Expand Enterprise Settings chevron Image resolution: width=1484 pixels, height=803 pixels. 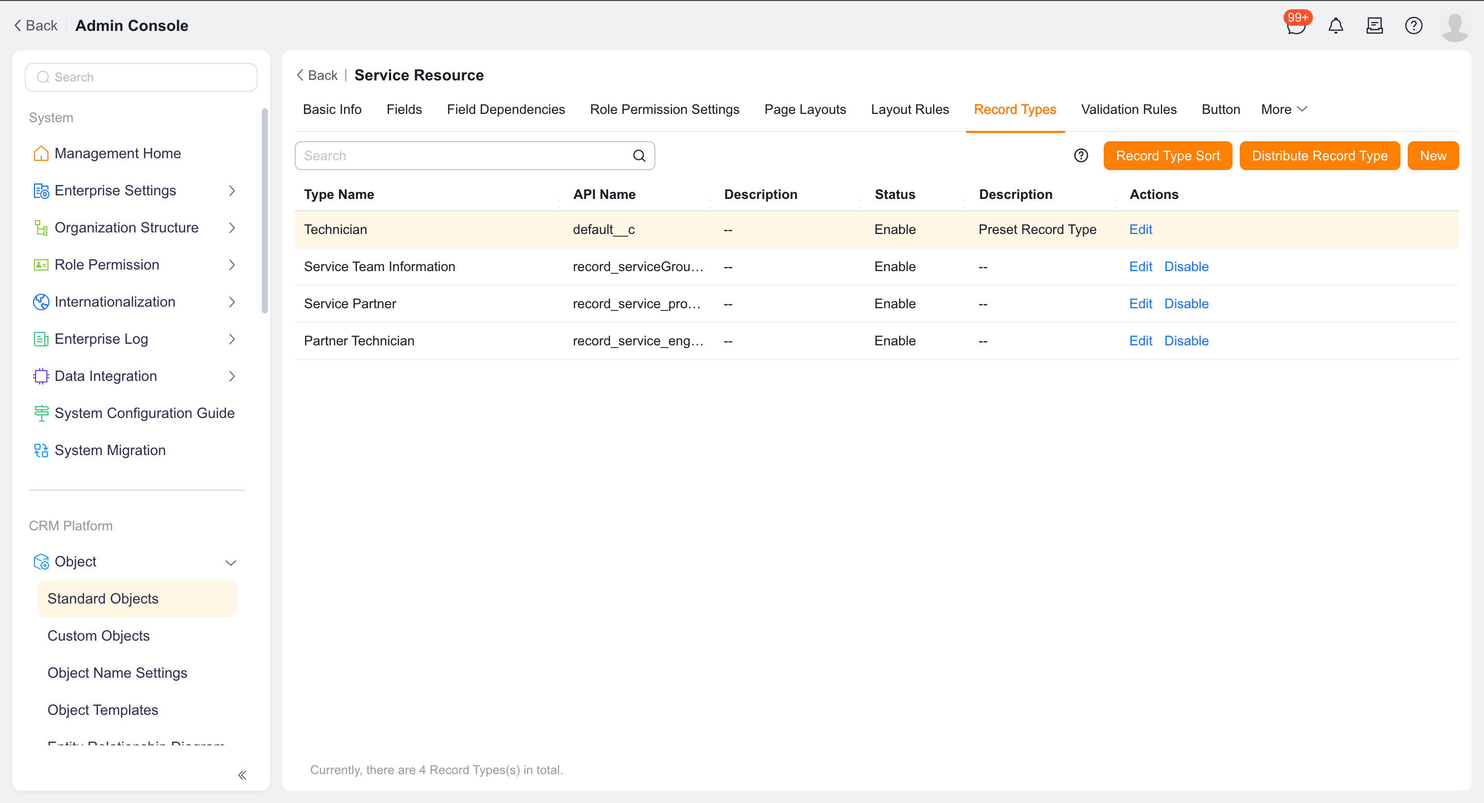coord(231,191)
